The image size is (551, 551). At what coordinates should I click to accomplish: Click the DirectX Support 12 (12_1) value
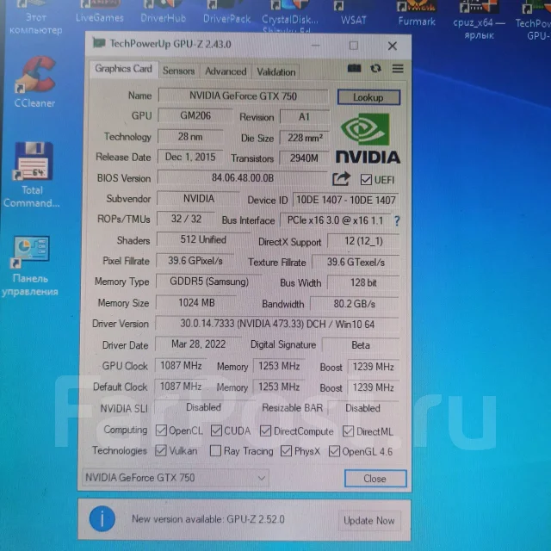pyautogui.click(x=363, y=241)
